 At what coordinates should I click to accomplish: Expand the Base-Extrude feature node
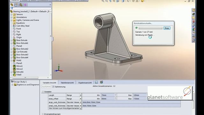(x=11, y=40)
